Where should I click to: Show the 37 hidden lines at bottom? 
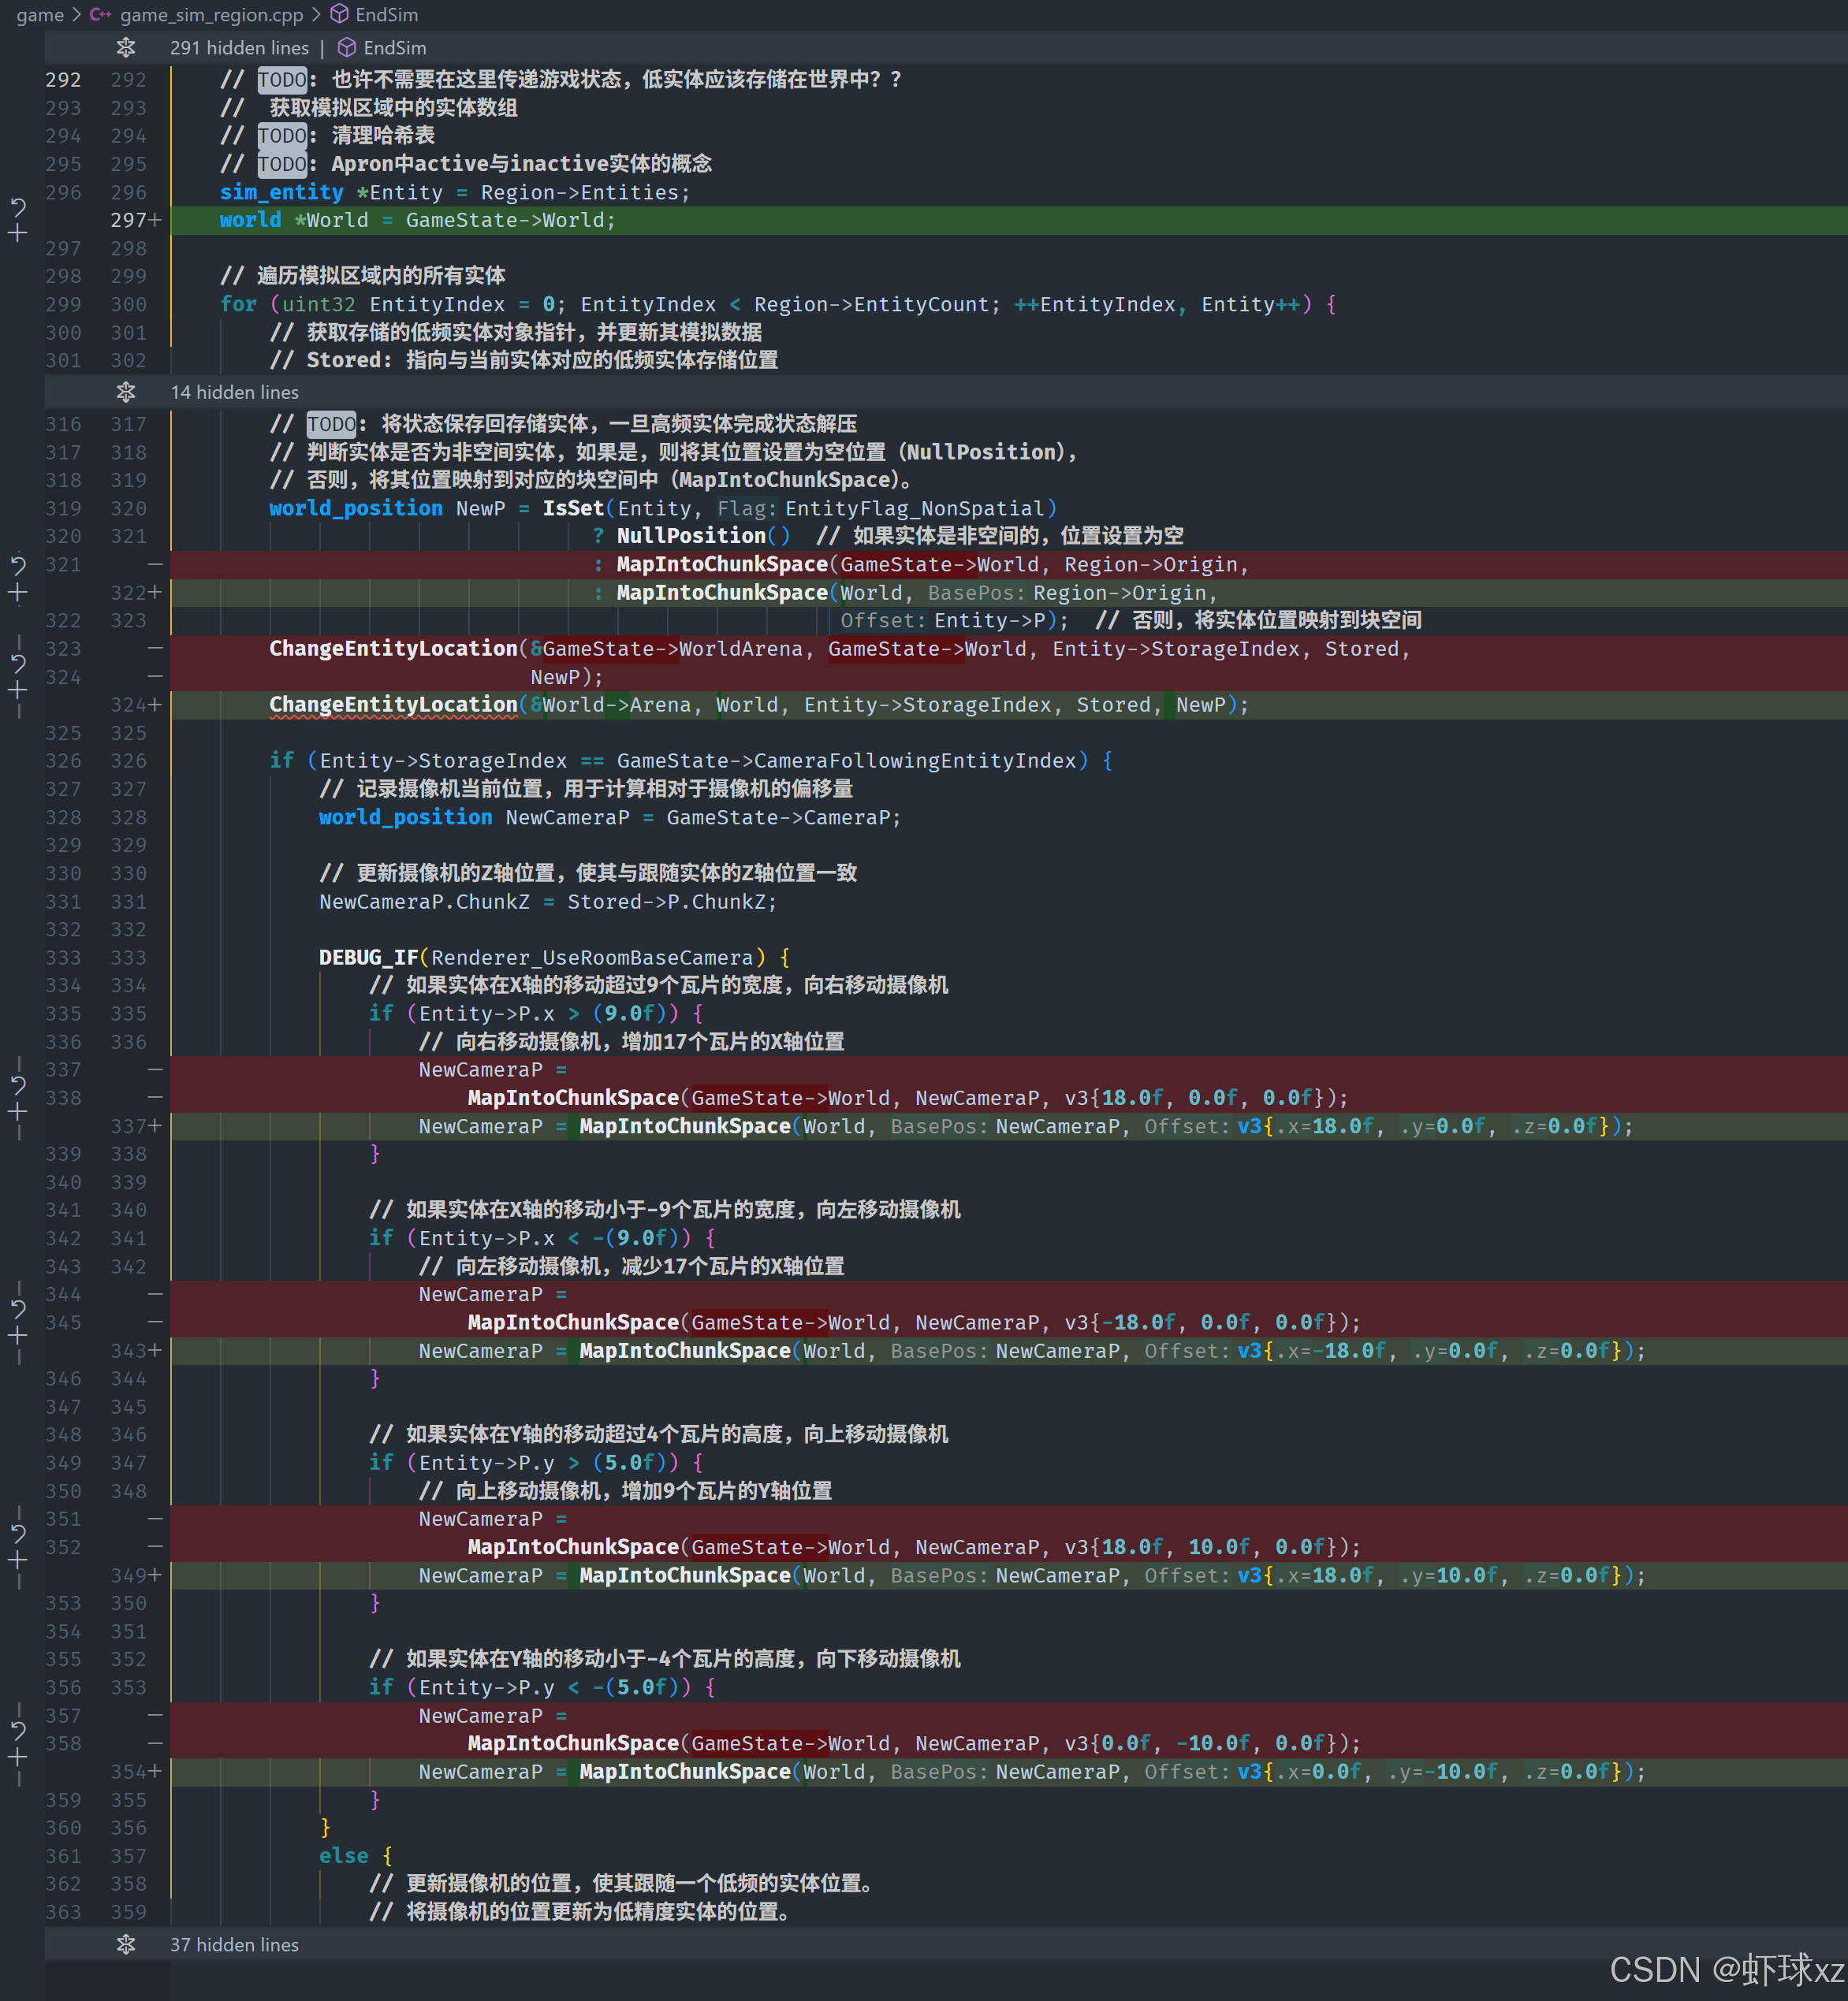pyautogui.click(x=126, y=1944)
